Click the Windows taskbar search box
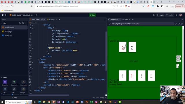This screenshot has width=185, height=104. [x=18, y=102]
